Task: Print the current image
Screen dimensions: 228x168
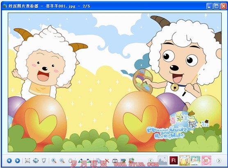Action: point(115,161)
